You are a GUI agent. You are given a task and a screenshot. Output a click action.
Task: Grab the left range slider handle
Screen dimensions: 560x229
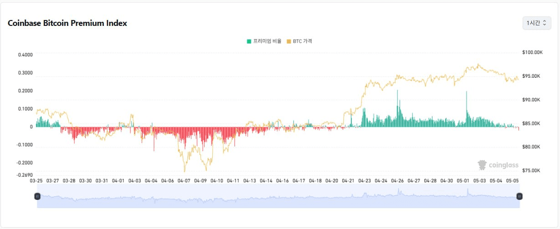(37, 196)
